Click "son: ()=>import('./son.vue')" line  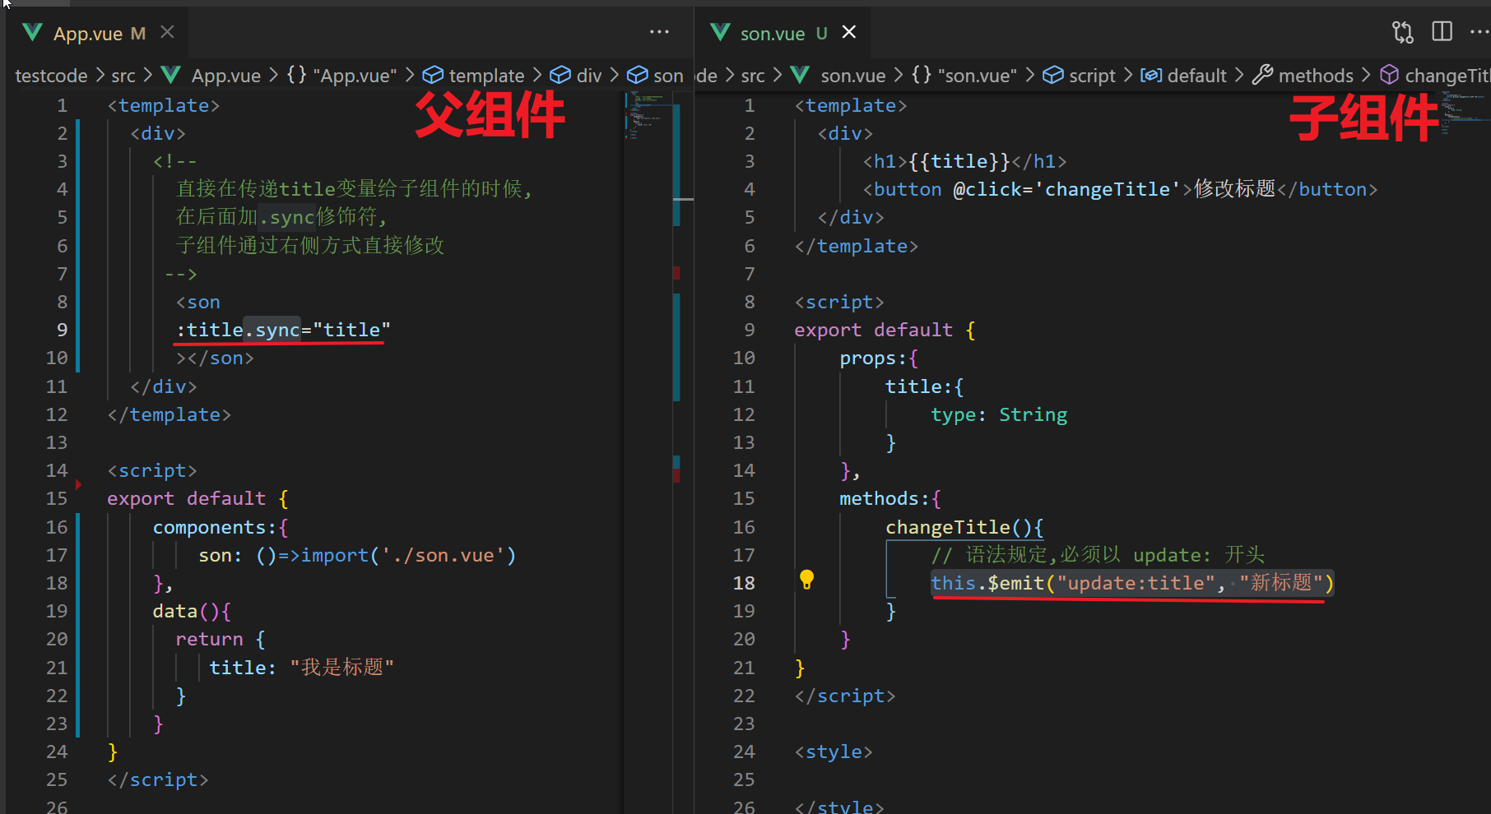coord(357,555)
